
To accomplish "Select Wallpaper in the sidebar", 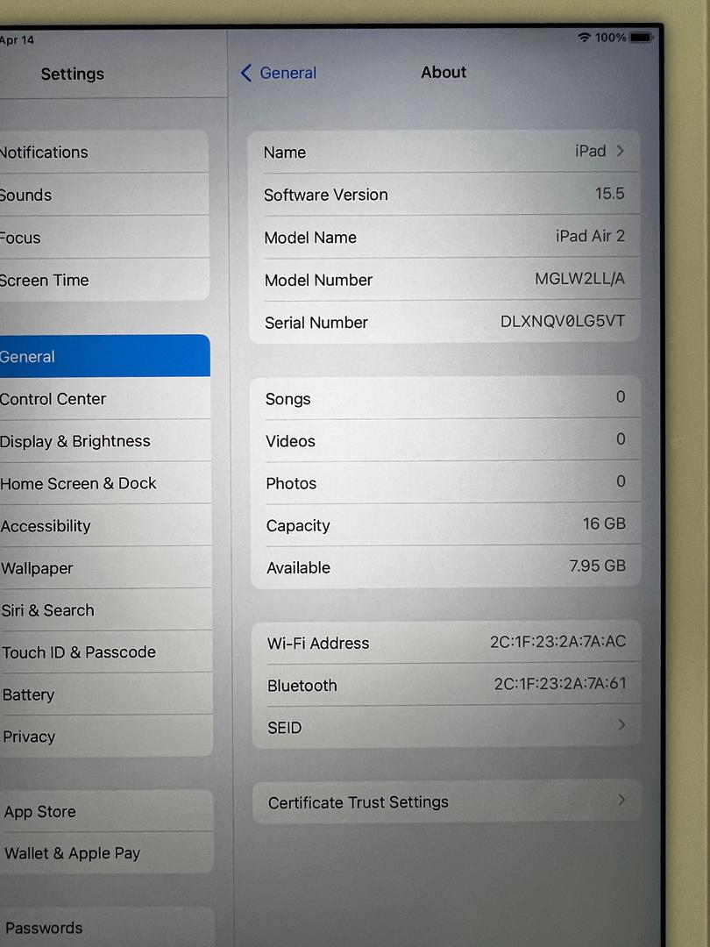I will pos(106,567).
